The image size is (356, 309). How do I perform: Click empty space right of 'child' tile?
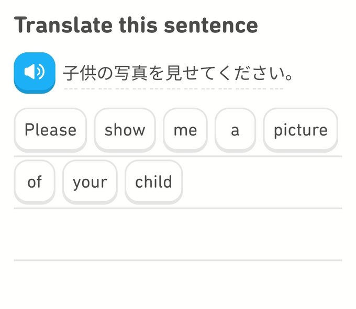[x=262, y=182]
